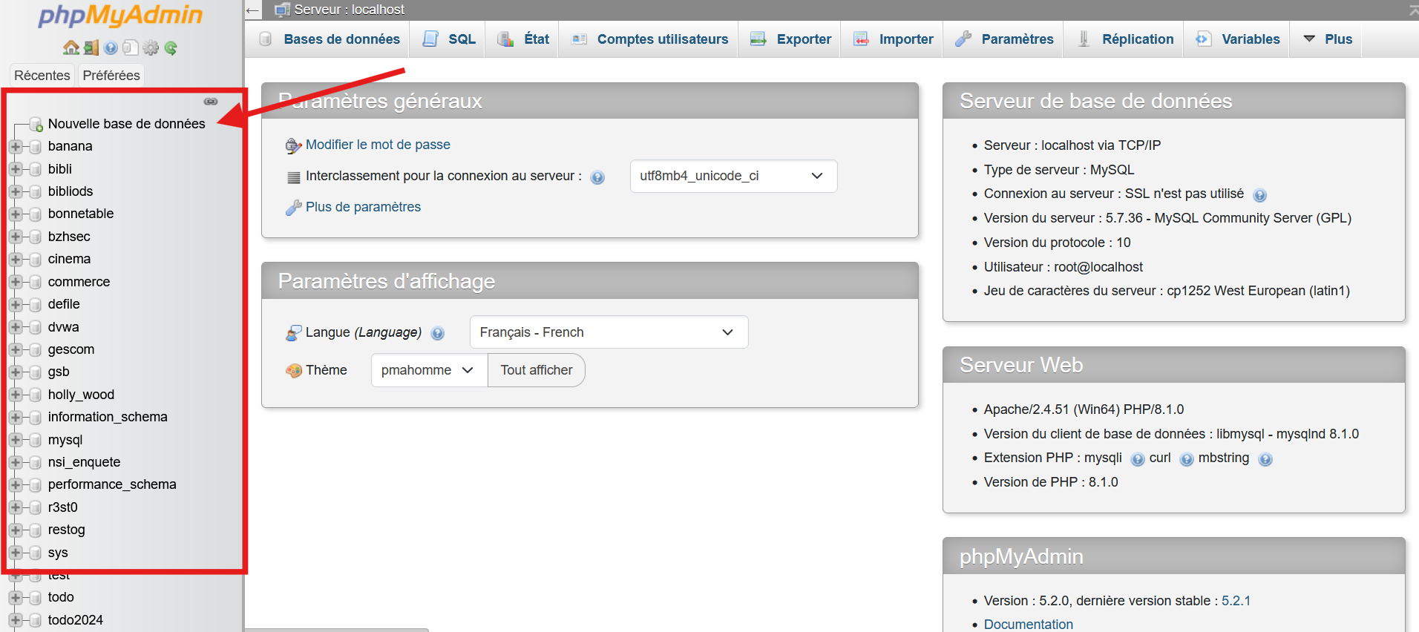Expand the banana database tree
Screen dimensions: 1419x632
click(x=16, y=147)
